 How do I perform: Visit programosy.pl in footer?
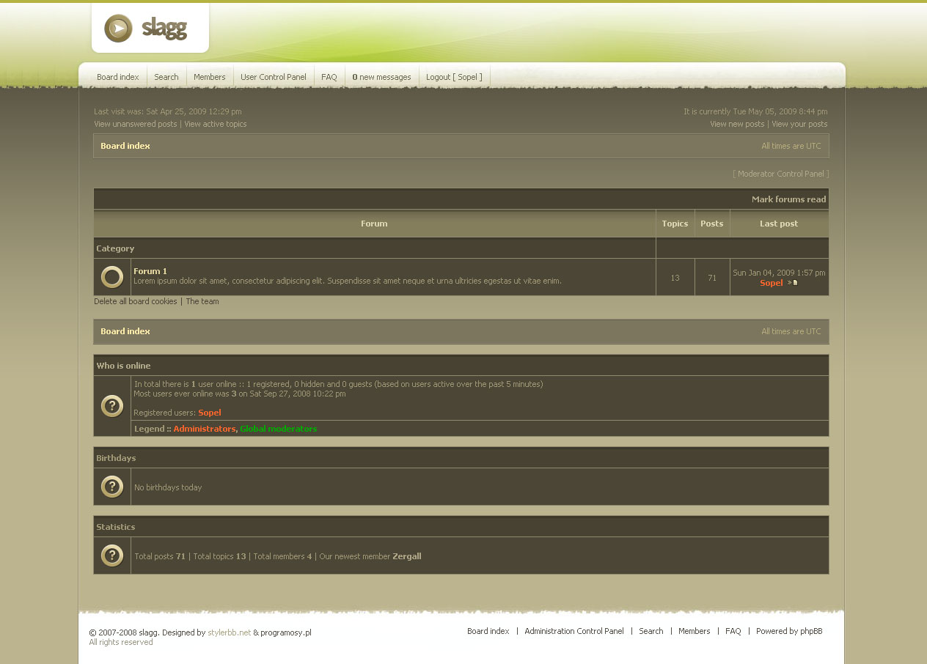(x=286, y=632)
